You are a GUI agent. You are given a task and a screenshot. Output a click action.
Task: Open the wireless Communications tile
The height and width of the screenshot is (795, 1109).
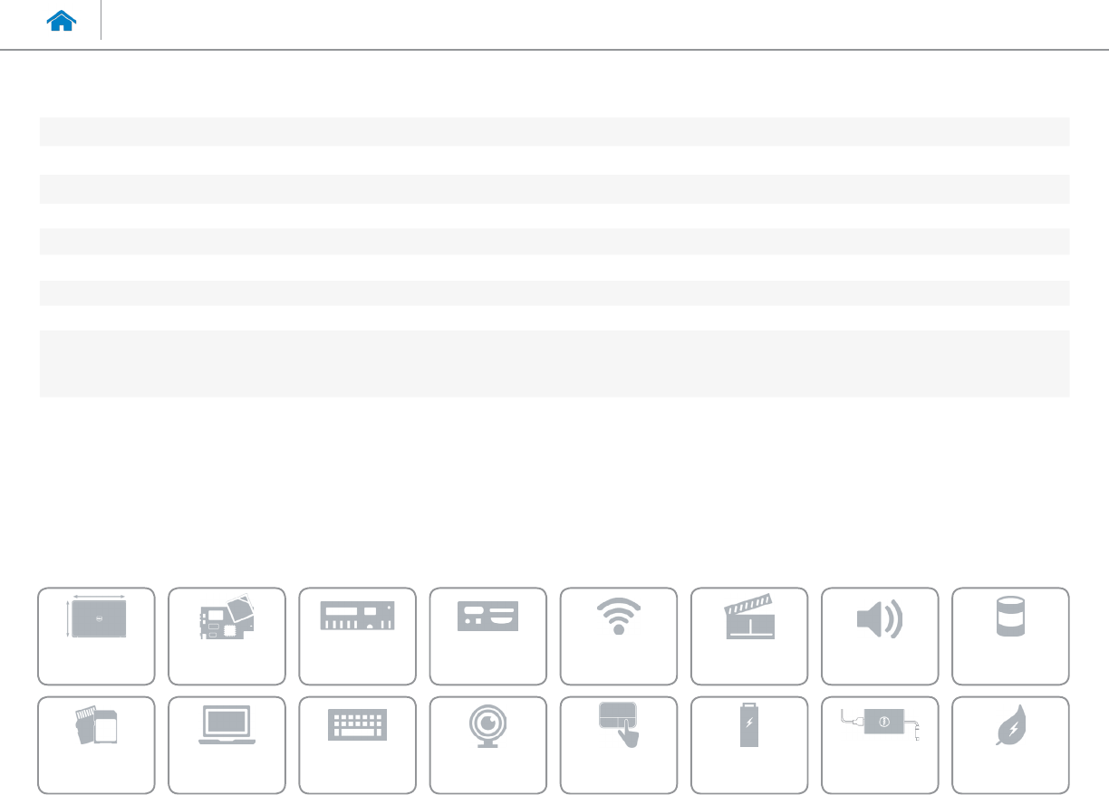point(618,636)
